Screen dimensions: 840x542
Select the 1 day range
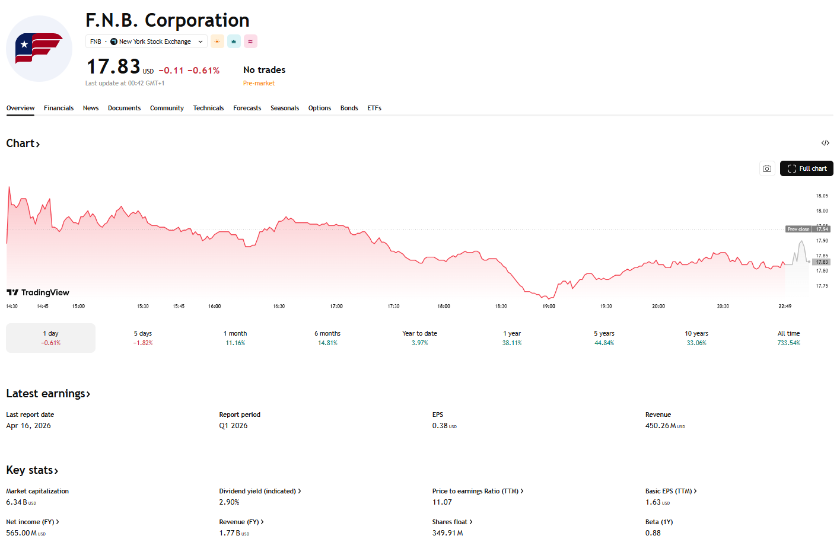pos(50,338)
